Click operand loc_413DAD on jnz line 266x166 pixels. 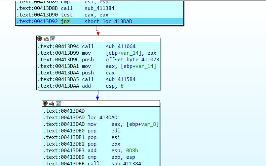(x=117, y=21)
